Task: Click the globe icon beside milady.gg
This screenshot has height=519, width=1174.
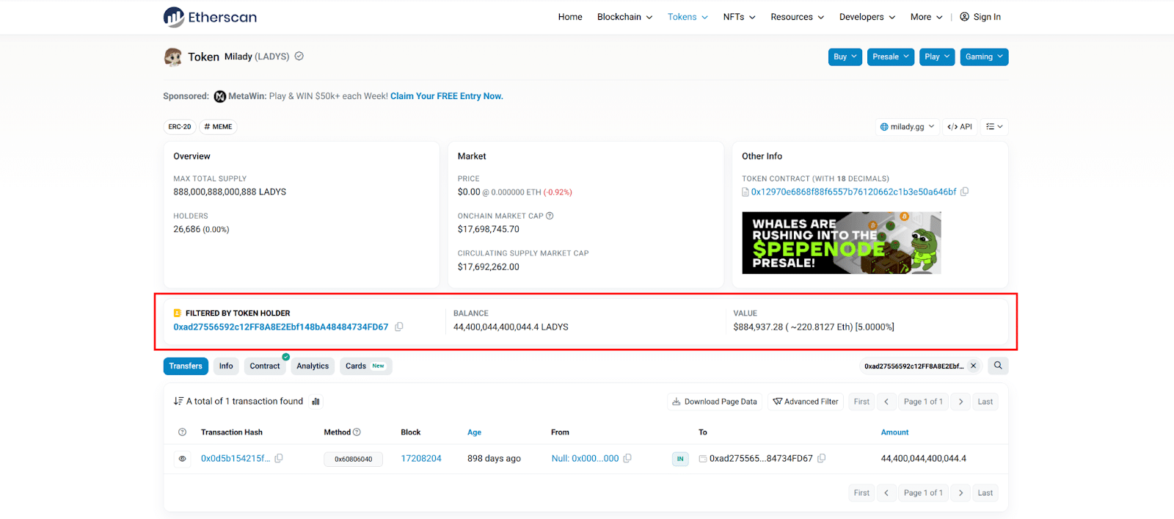Action: pyautogui.click(x=884, y=127)
